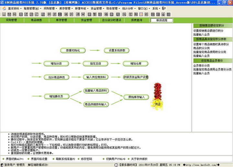Click the 设定商品会员售价 panel header
Screen dimensions: 233x167
213,61
